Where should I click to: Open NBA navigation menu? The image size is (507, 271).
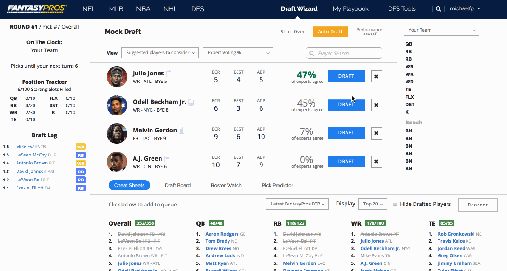coord(143,9)
